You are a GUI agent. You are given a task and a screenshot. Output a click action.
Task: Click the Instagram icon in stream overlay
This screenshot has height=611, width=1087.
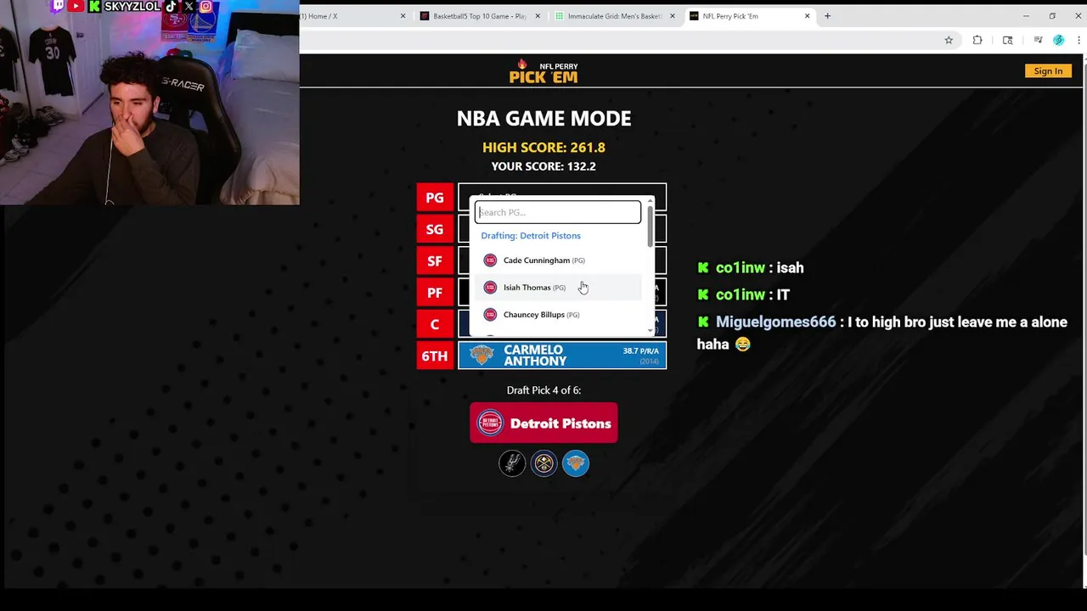206,6
